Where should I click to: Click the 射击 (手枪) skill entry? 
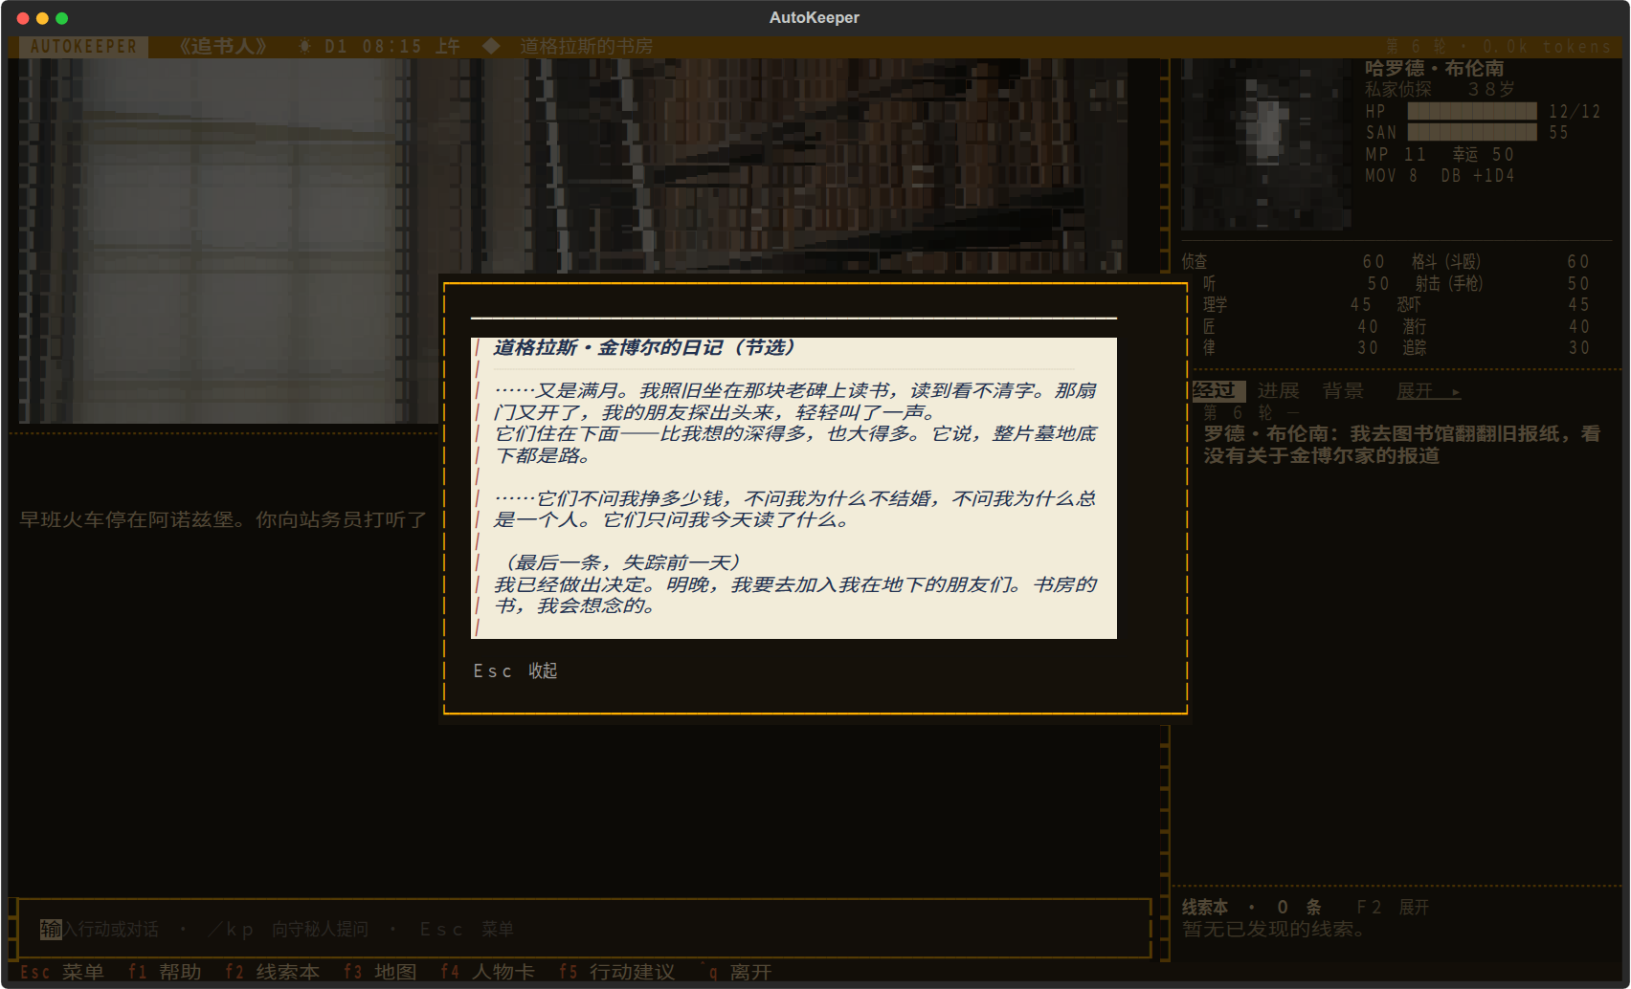(1501, 283)
